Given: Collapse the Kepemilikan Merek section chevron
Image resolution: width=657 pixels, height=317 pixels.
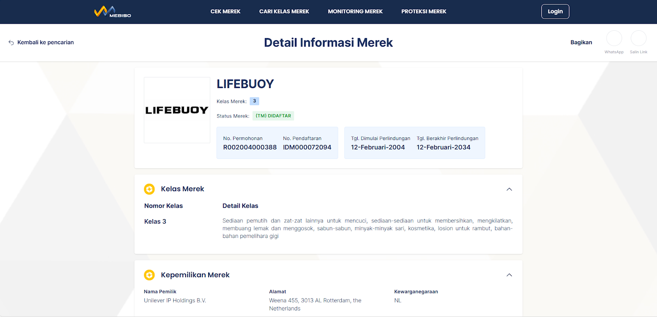Looking at the screenshot, I should (509, 275).
